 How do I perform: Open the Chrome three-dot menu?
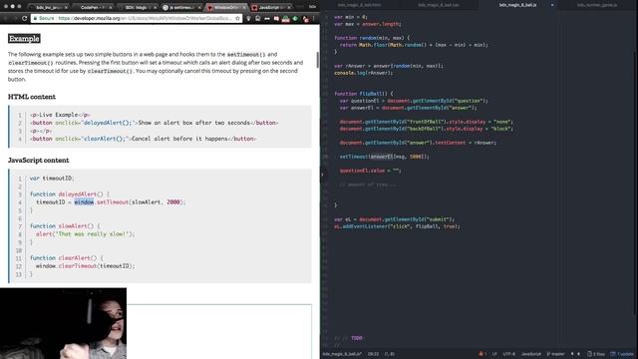314,19
